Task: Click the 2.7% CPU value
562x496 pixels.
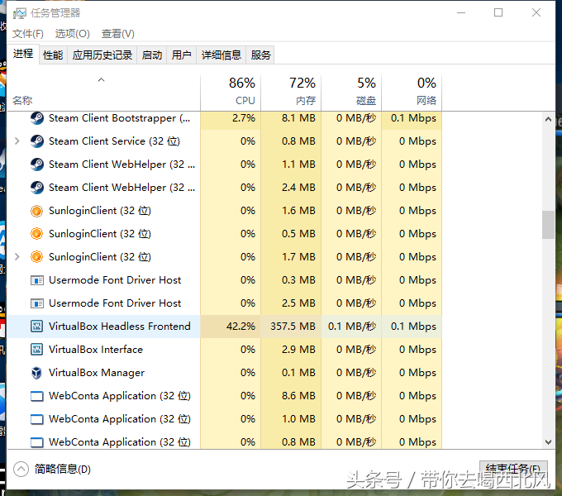Action: click(244, 118)
